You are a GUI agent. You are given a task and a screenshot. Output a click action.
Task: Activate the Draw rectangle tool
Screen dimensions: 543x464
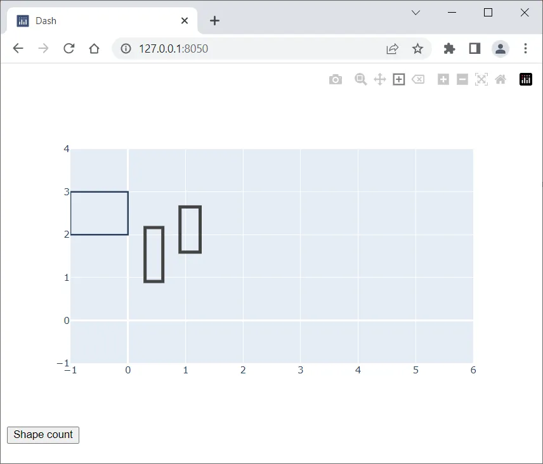click(399, 79)
